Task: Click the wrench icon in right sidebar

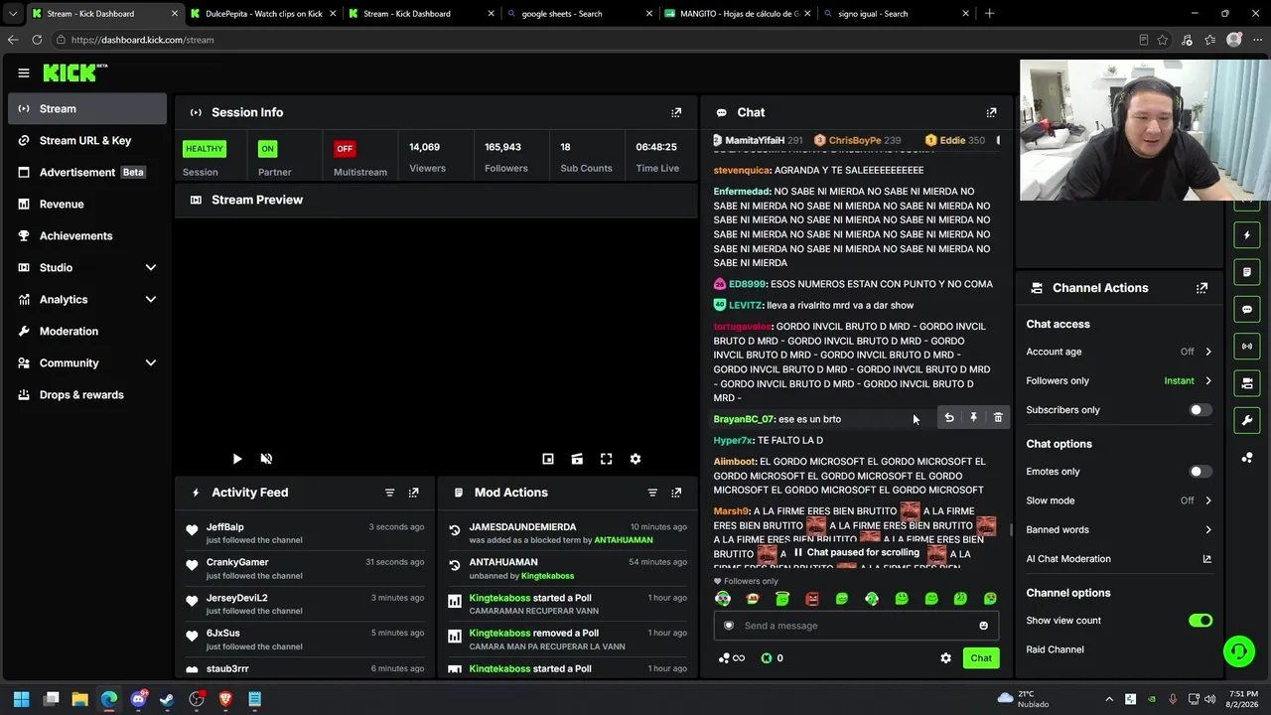Action: [x=1247, y=420]
